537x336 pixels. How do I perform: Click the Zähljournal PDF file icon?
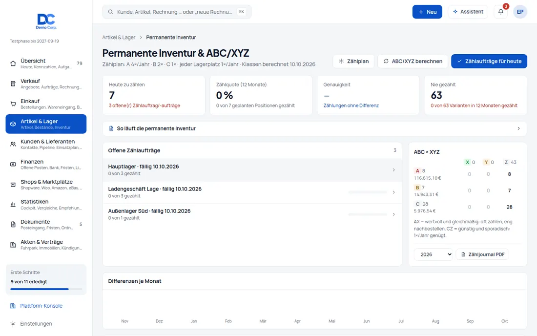tap(463, 254)
